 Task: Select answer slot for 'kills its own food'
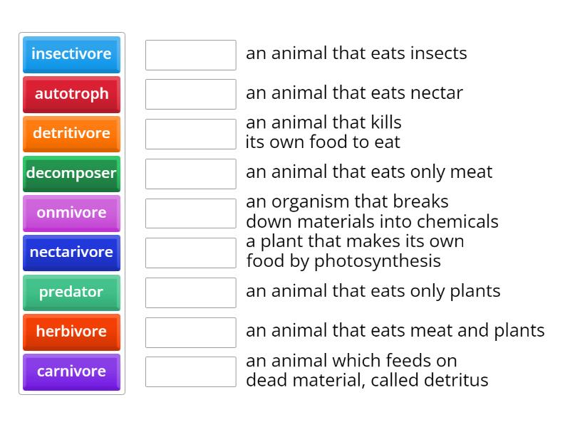190,134
